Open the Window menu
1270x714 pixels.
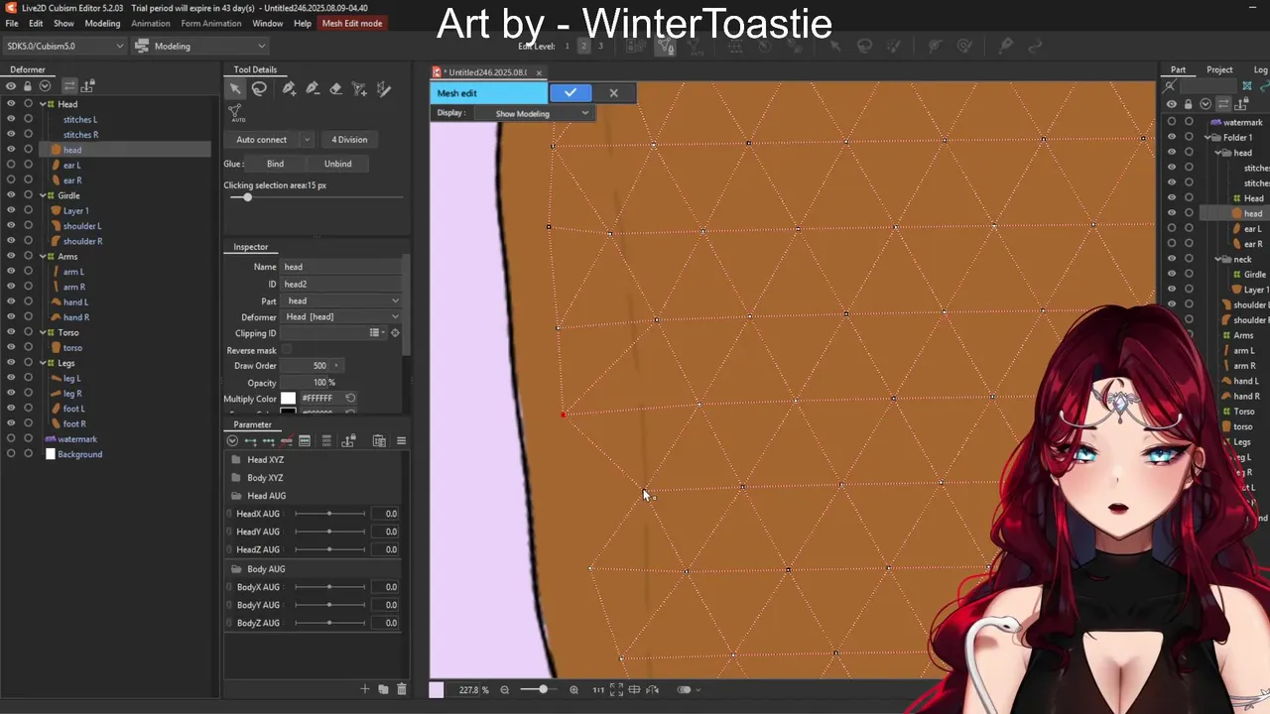tap(267, 23)
